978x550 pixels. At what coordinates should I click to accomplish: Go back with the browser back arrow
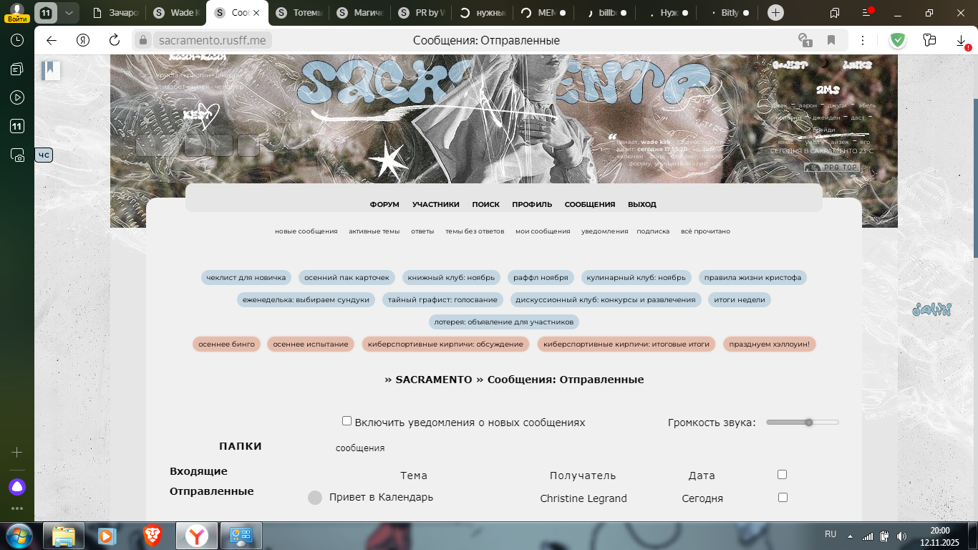click(x=52, y=40)
